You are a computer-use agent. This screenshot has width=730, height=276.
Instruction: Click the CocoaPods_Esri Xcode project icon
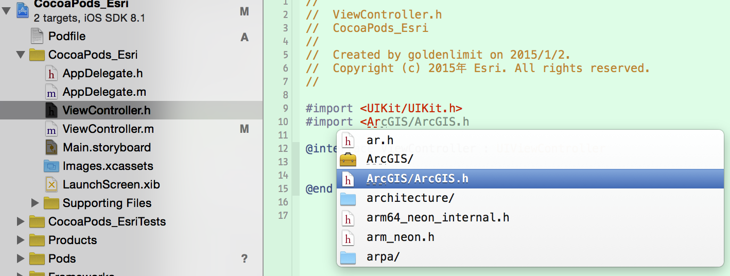click(x=23, y=10)
